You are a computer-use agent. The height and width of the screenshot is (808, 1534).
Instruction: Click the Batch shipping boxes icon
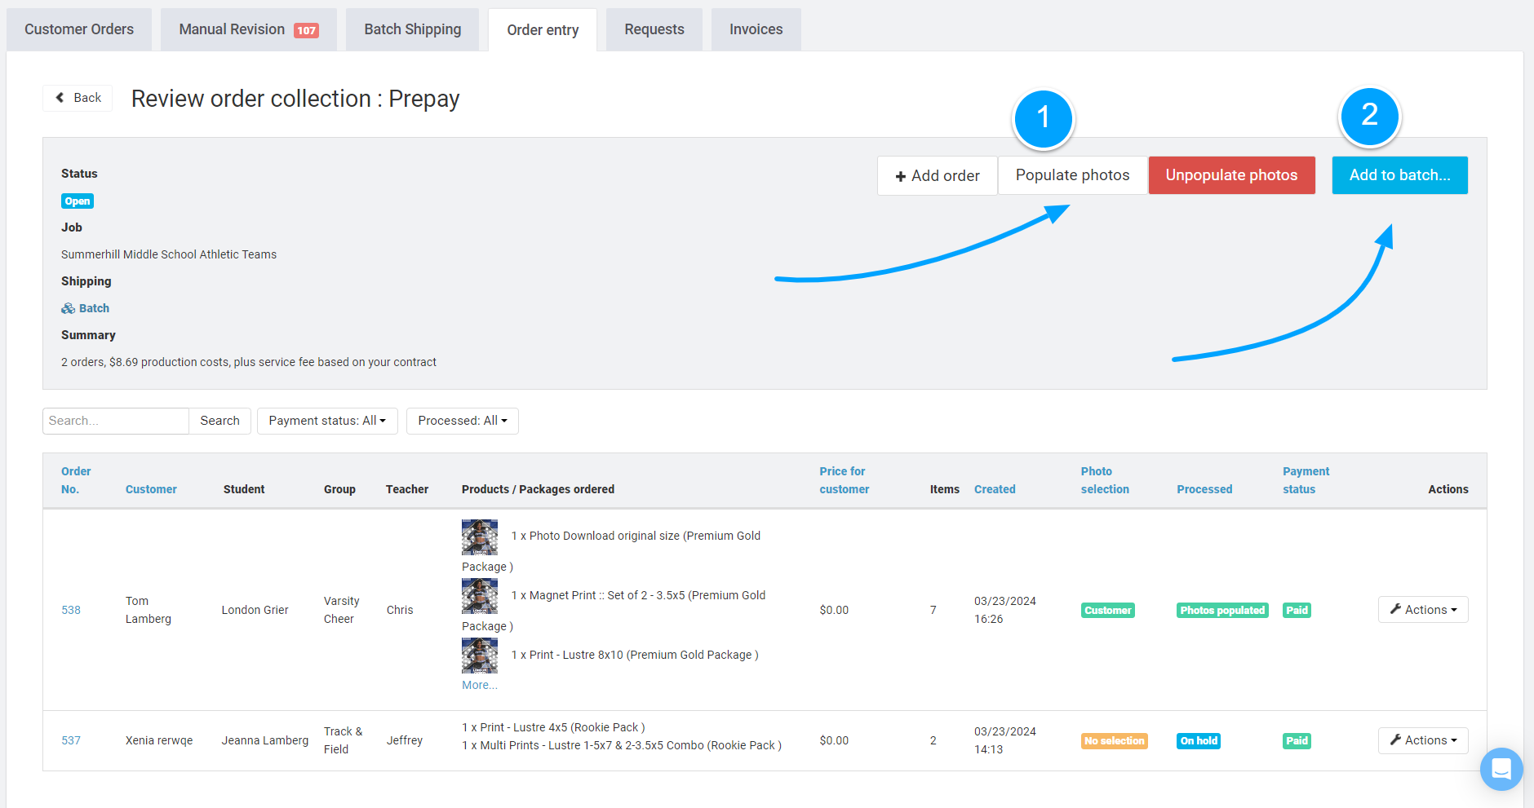(x=68, y=308)
